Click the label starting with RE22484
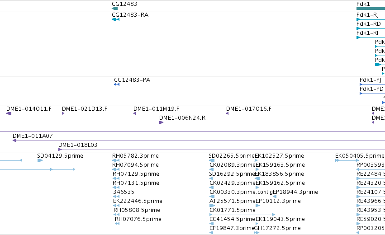This screenshot has width=385, height=235. (371, 174)
